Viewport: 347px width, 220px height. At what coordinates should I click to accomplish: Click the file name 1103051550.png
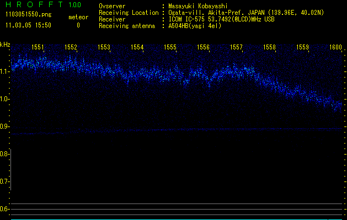click(x=29, y=14)
